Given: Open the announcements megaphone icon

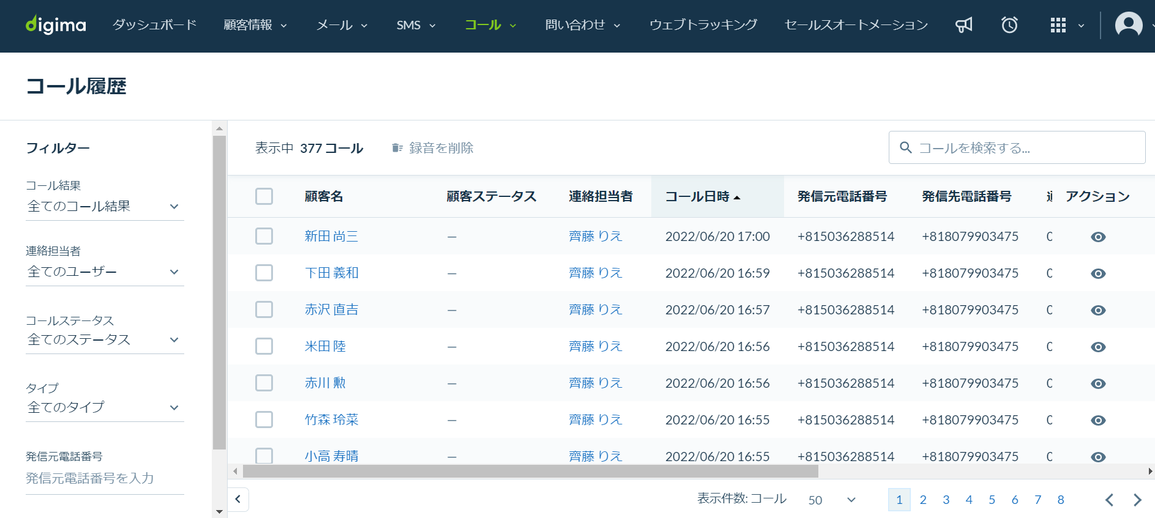Looking at the screenshot, I should coord(964,25).
